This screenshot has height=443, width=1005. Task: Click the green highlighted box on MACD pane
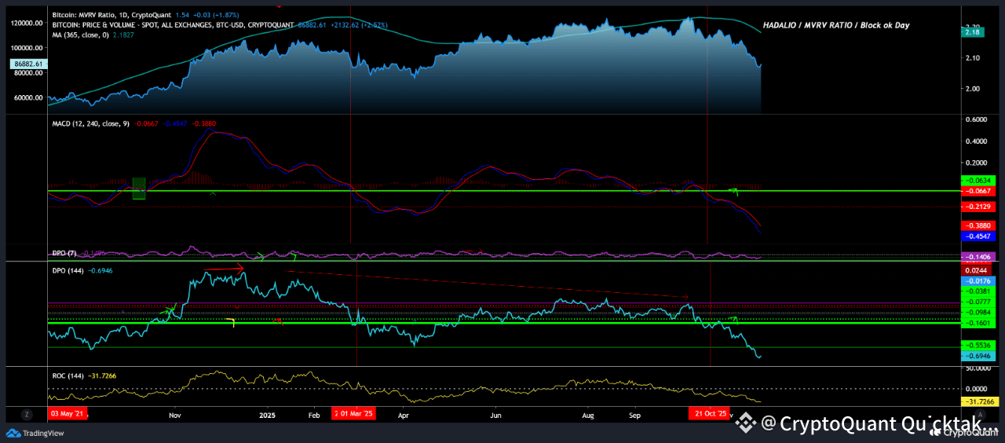click(x=139, y=189)
